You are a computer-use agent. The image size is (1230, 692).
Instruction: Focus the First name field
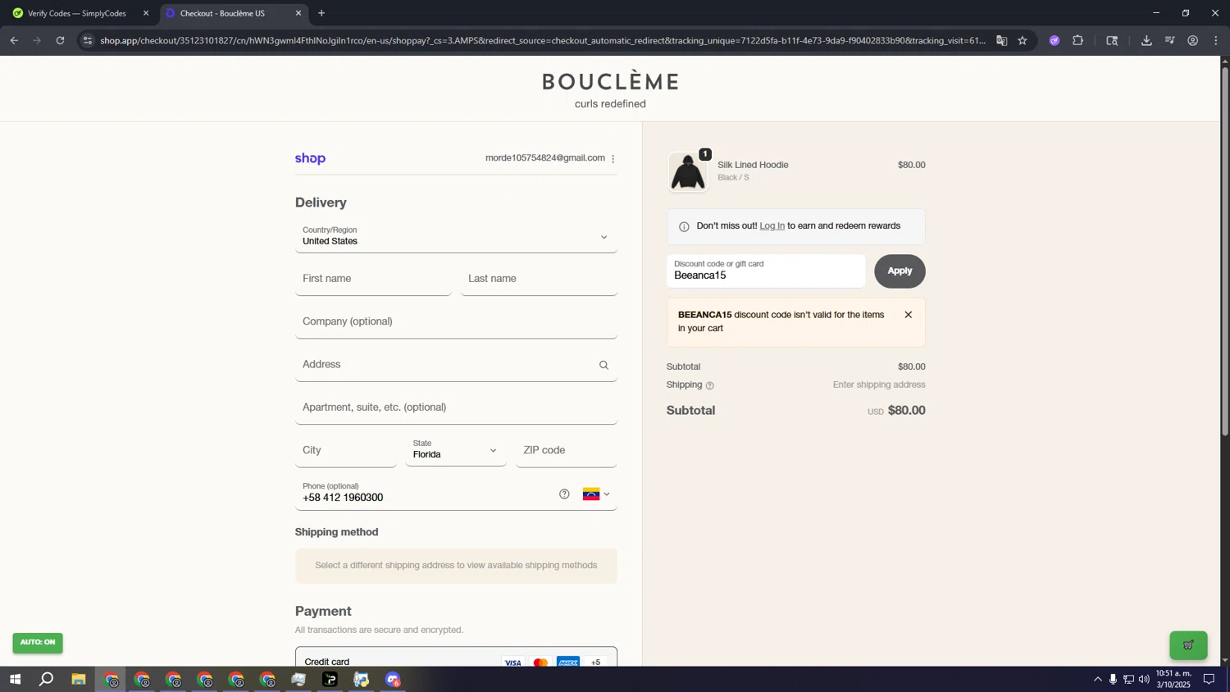tap(373, 279)
